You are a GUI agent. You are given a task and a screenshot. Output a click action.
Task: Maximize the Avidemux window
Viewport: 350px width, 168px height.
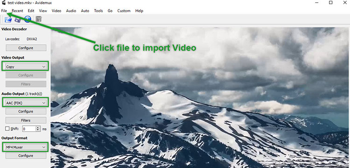[x=331, y=3]
